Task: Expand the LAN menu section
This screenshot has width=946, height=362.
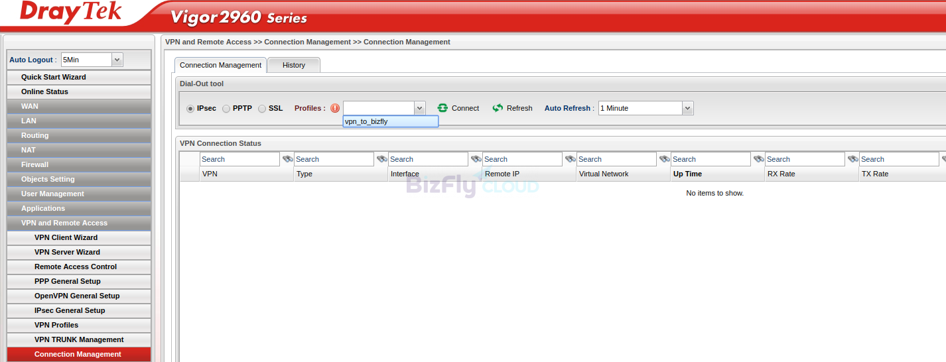Action: [79, 121]
